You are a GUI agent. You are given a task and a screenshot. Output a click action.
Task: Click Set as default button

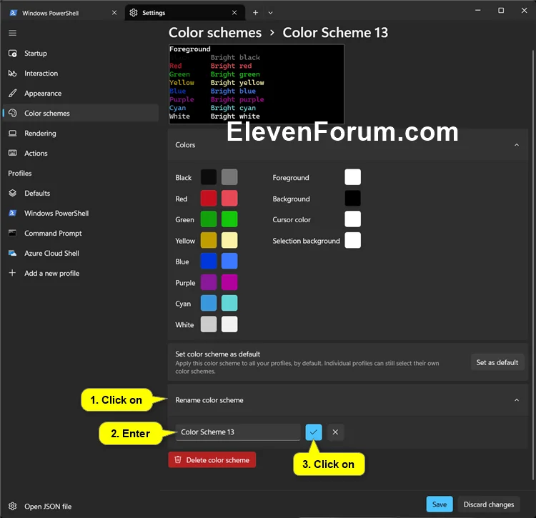click(x=497, y=362)
